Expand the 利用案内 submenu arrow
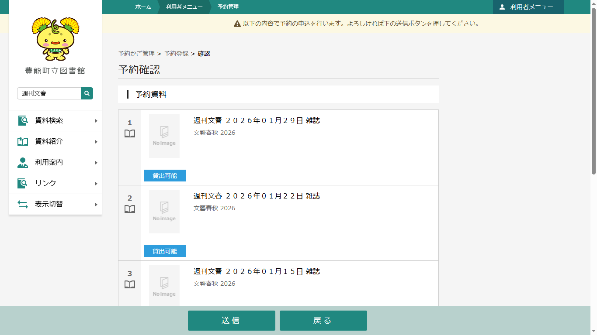Screen dimensions: 597x335 pyautogui.click(x=96, y=163)
